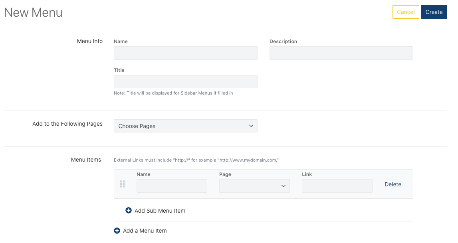
Task: Focus the menu item's Link field
Action: pos(337,186)
